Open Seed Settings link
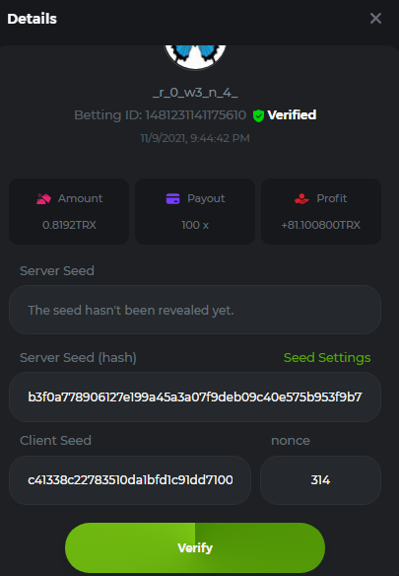 [327, 357]
